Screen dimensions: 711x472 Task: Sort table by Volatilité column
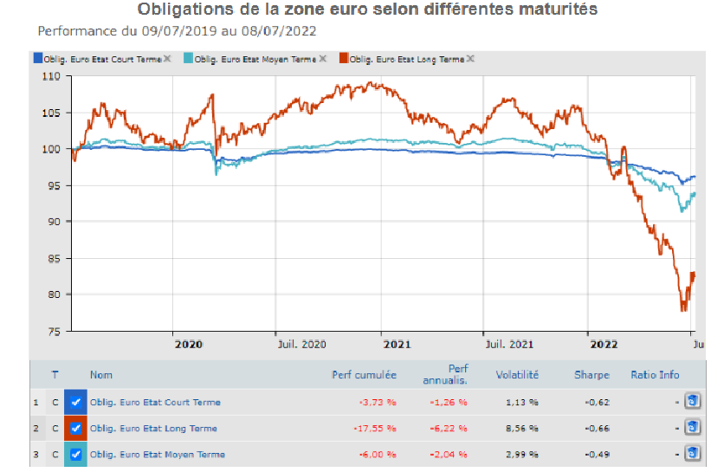pyautogui.click(x=517, y=375)
